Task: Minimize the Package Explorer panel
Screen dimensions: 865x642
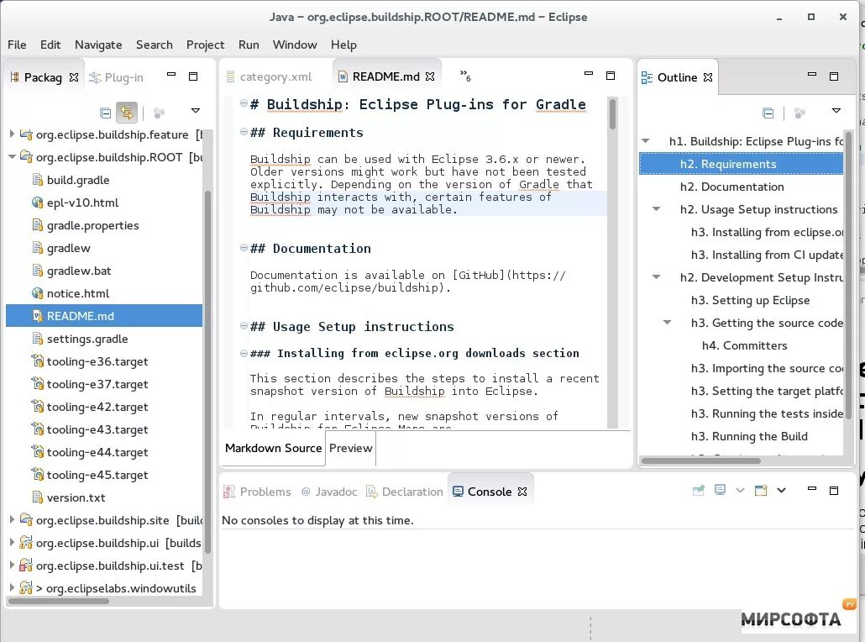Action: point(171,74)
